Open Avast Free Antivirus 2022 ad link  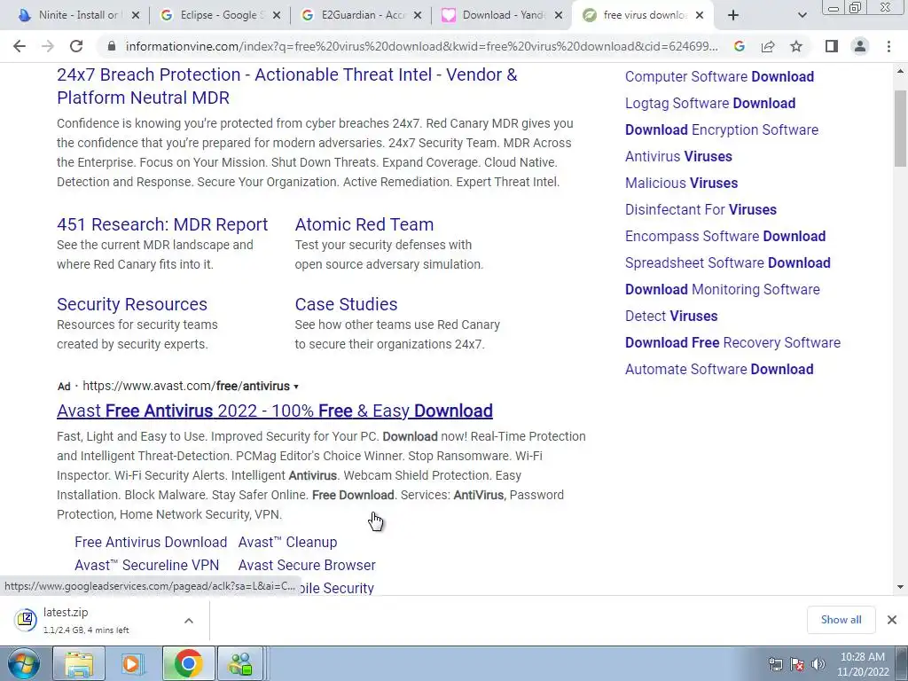[275, 411]
